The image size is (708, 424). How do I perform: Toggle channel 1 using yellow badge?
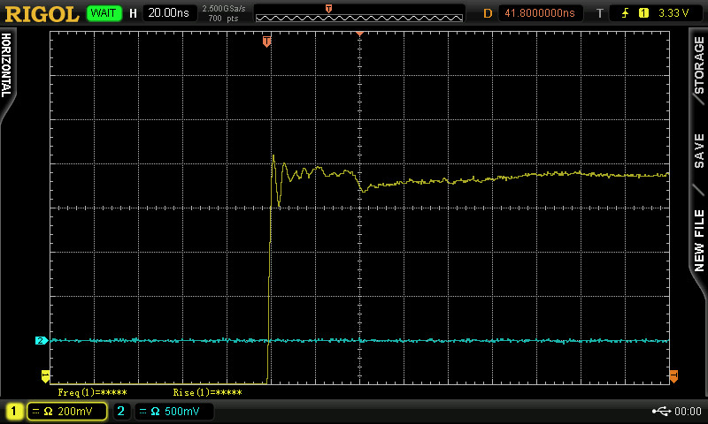[x=15, y=411]
